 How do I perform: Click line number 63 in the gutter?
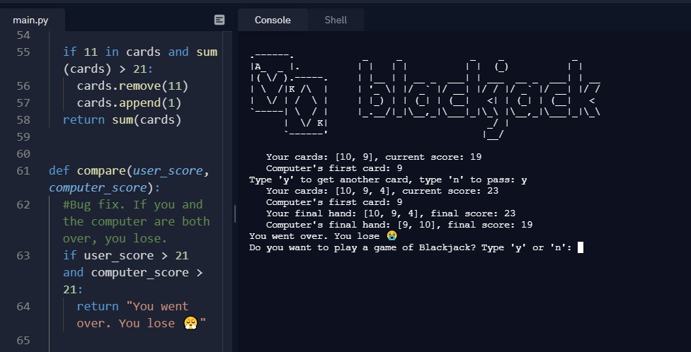click(x=23, y=256)
